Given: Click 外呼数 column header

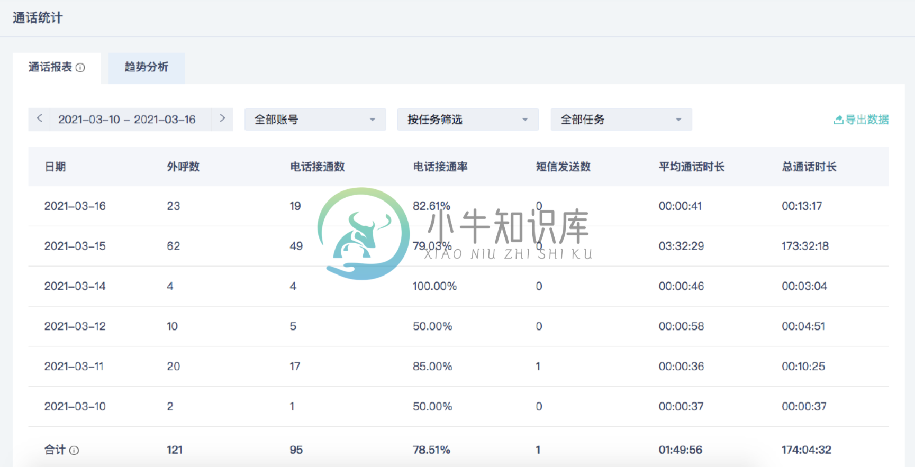Looking at the screenshot, I should click(184, 167).
